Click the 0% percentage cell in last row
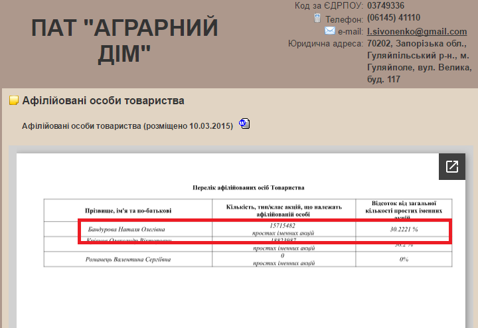The image size is (478, 328). 404,259
